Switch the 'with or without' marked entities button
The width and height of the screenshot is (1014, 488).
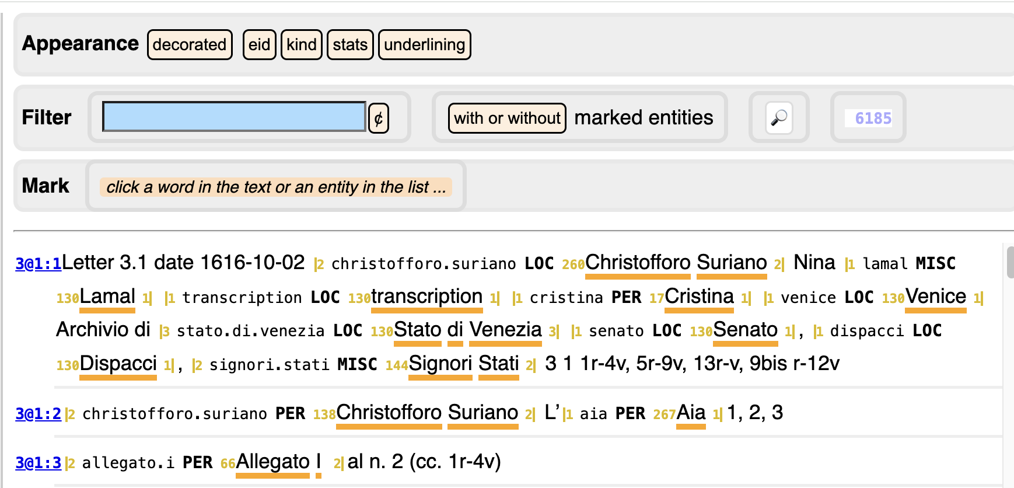coord(507,118)
